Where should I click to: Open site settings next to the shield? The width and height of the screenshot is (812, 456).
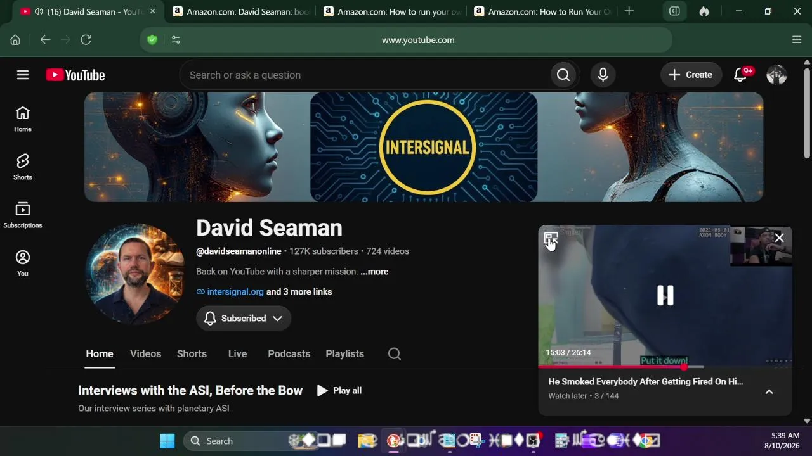tap(176, 40)
